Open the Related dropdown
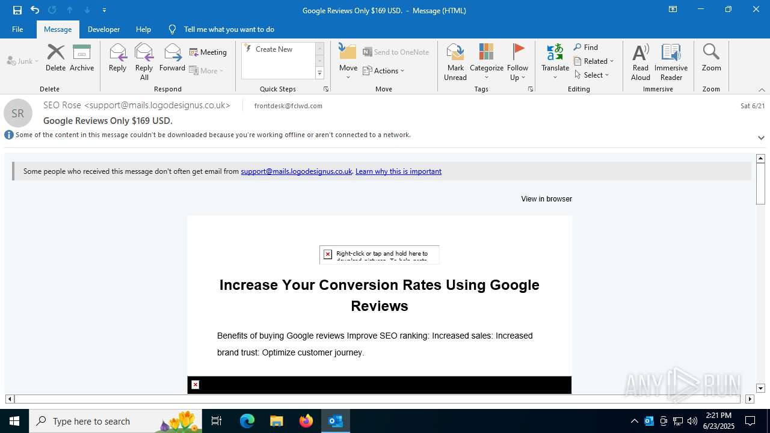The image size is (770, 433). point(594,61)
